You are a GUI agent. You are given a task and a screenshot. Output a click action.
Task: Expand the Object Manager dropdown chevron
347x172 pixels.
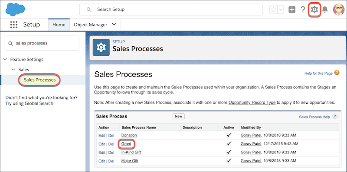pyautogui.click(x=114, y=25)
